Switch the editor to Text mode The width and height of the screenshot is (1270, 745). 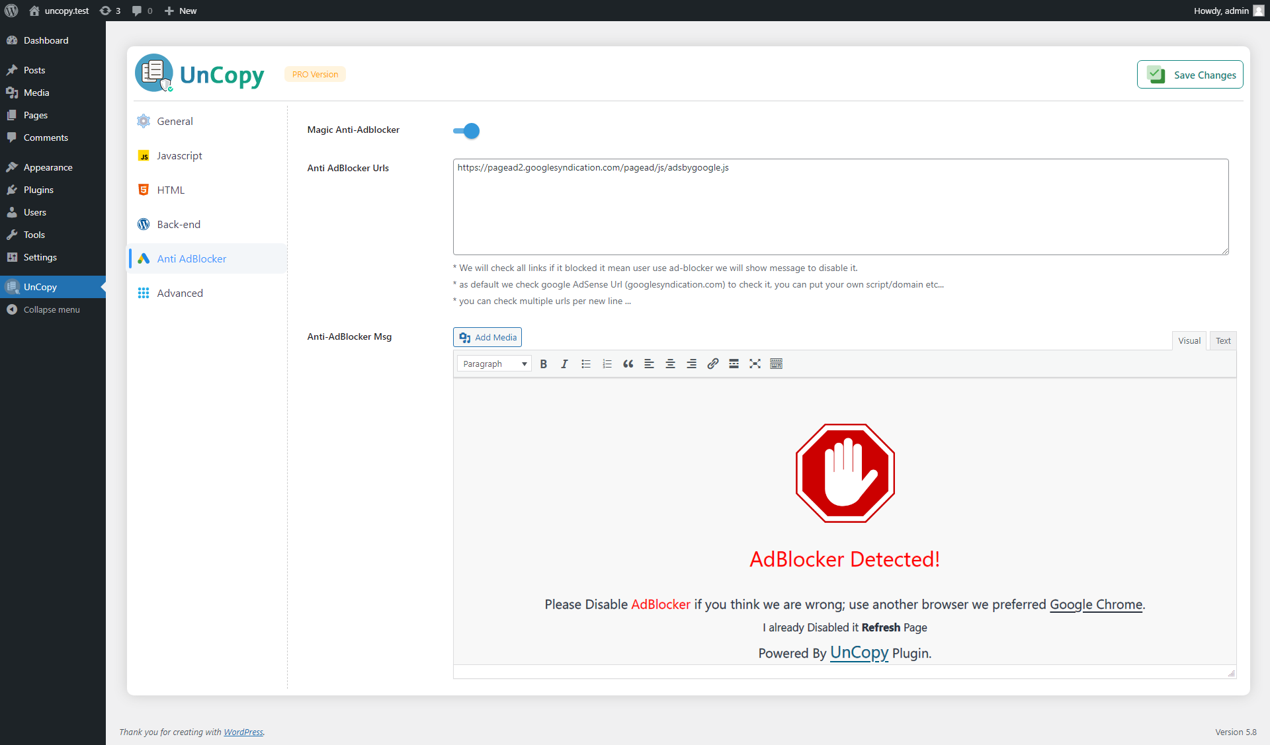1223,340
